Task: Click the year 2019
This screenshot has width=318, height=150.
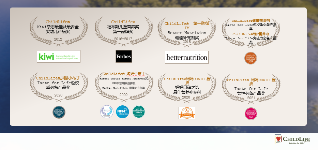Action: click(252, 45)
